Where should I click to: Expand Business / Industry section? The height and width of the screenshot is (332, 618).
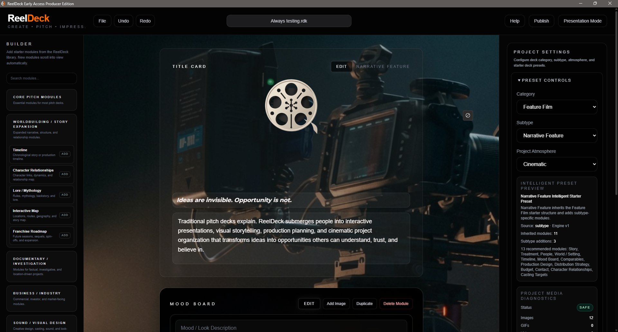click(42, 298)
